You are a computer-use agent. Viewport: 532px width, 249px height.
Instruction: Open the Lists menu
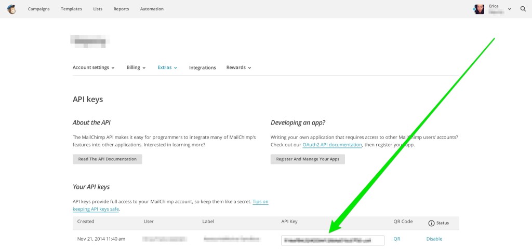point(98,9)
